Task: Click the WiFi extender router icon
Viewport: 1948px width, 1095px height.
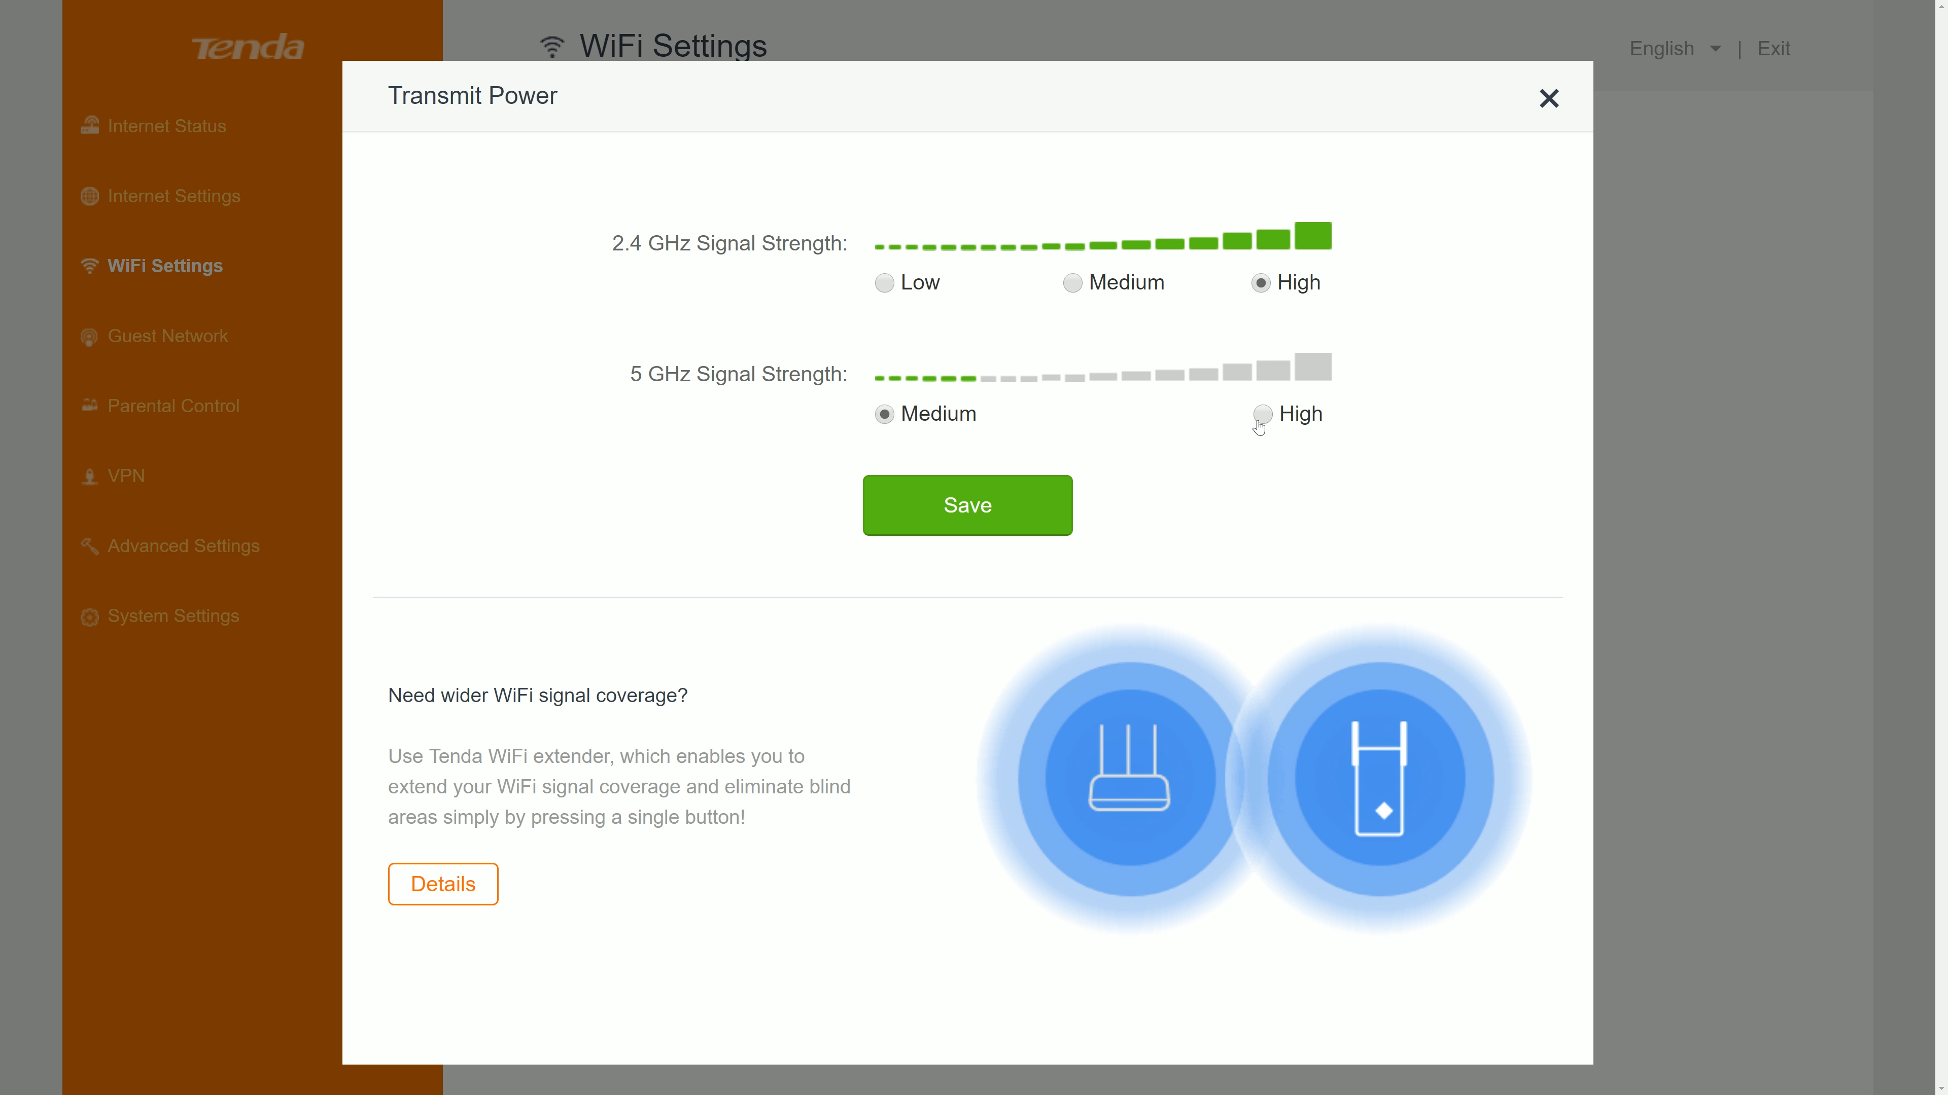Action: point(1128,772)
